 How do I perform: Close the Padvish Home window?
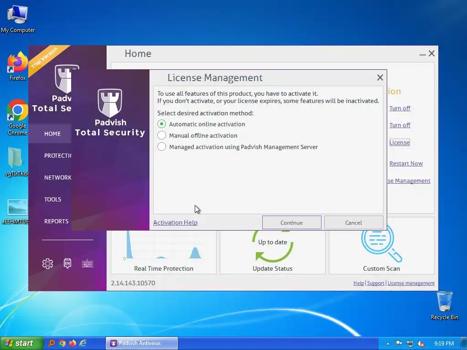(431, 53)
